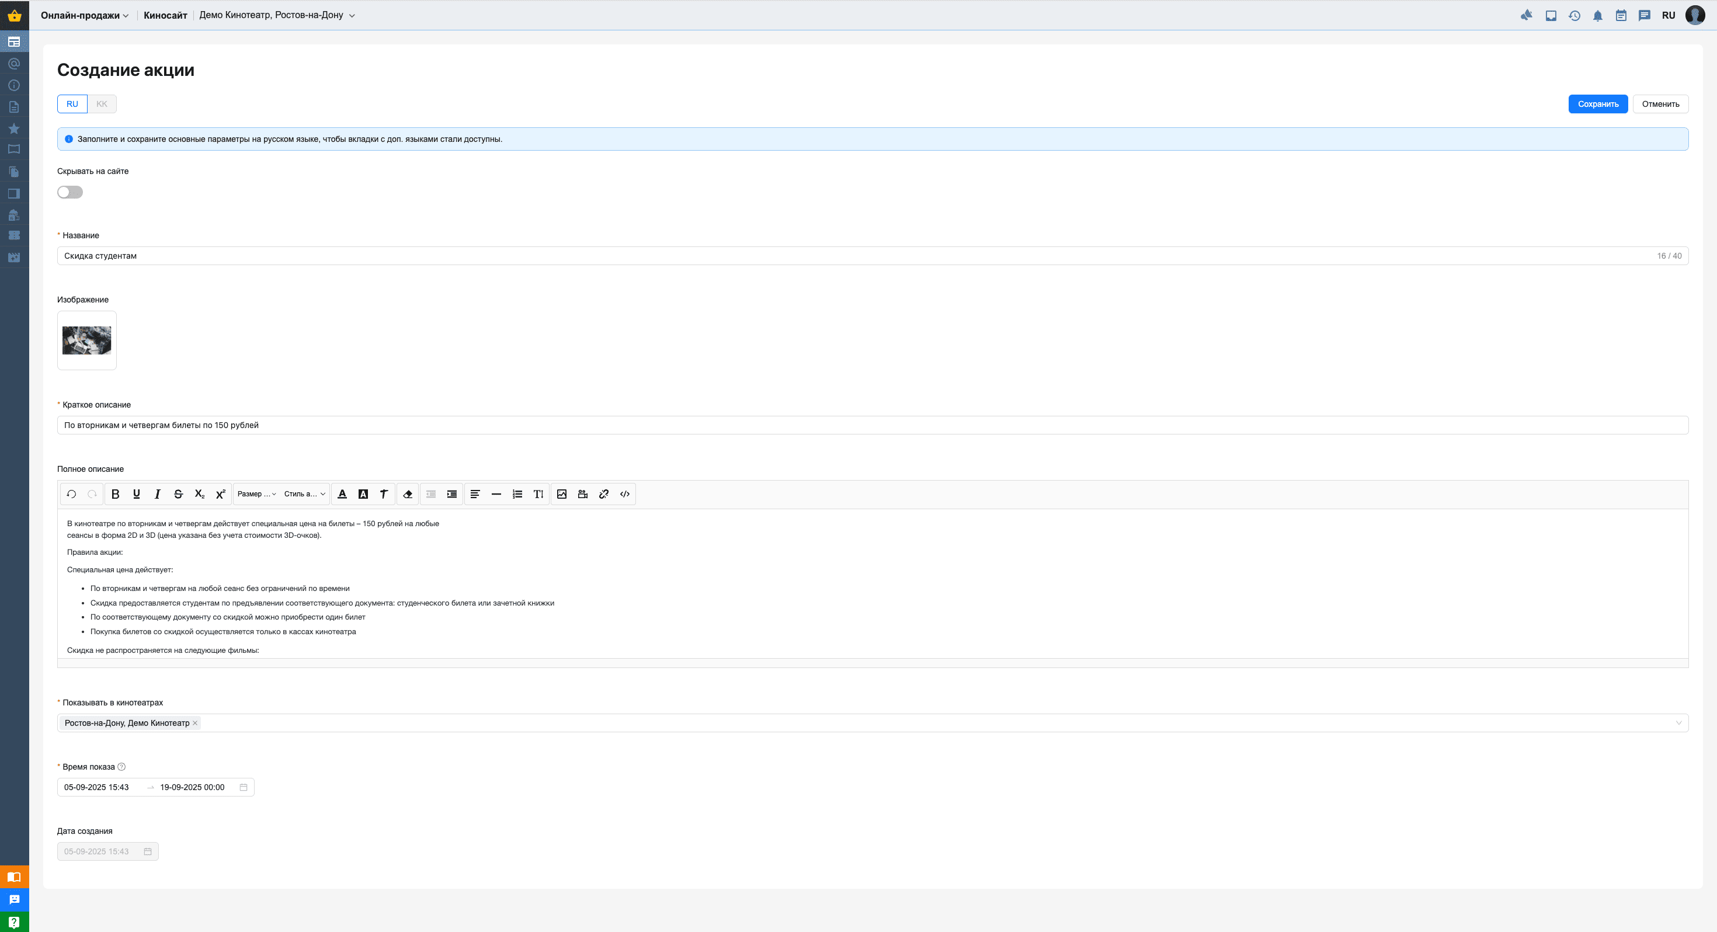The image size is (1717, 932).
Task: Select the RU language tab
Action: [72, 104]
